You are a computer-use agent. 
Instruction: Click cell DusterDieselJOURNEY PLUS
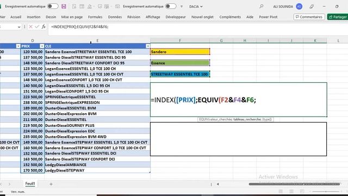click(97, 125)
